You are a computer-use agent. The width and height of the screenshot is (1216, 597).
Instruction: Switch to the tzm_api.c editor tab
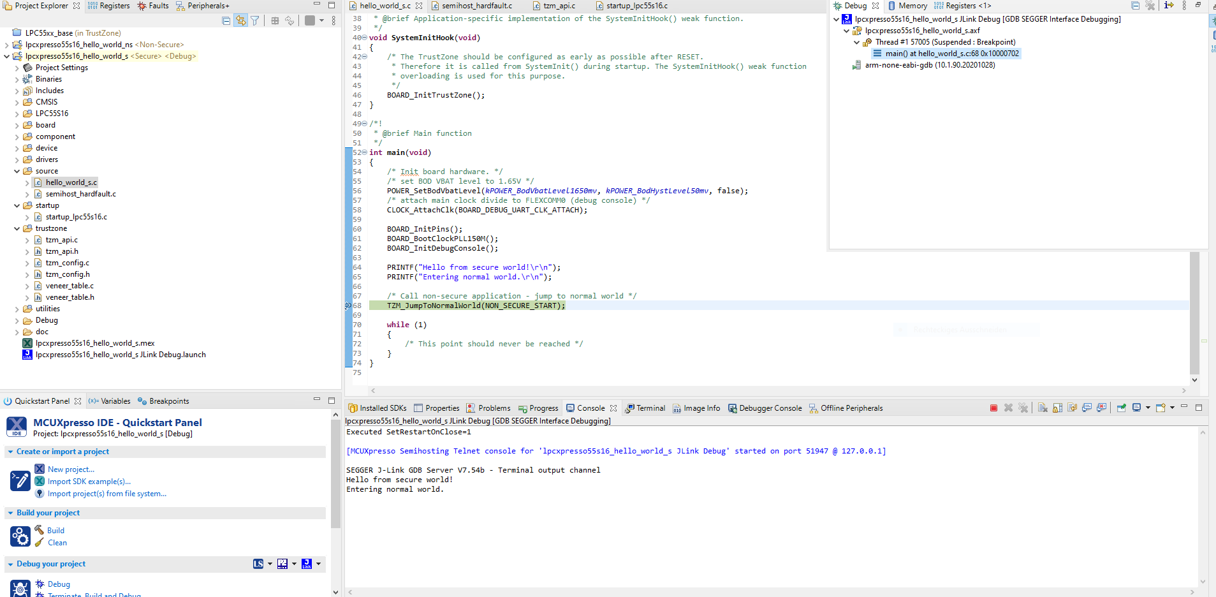[x=557, y=5]
